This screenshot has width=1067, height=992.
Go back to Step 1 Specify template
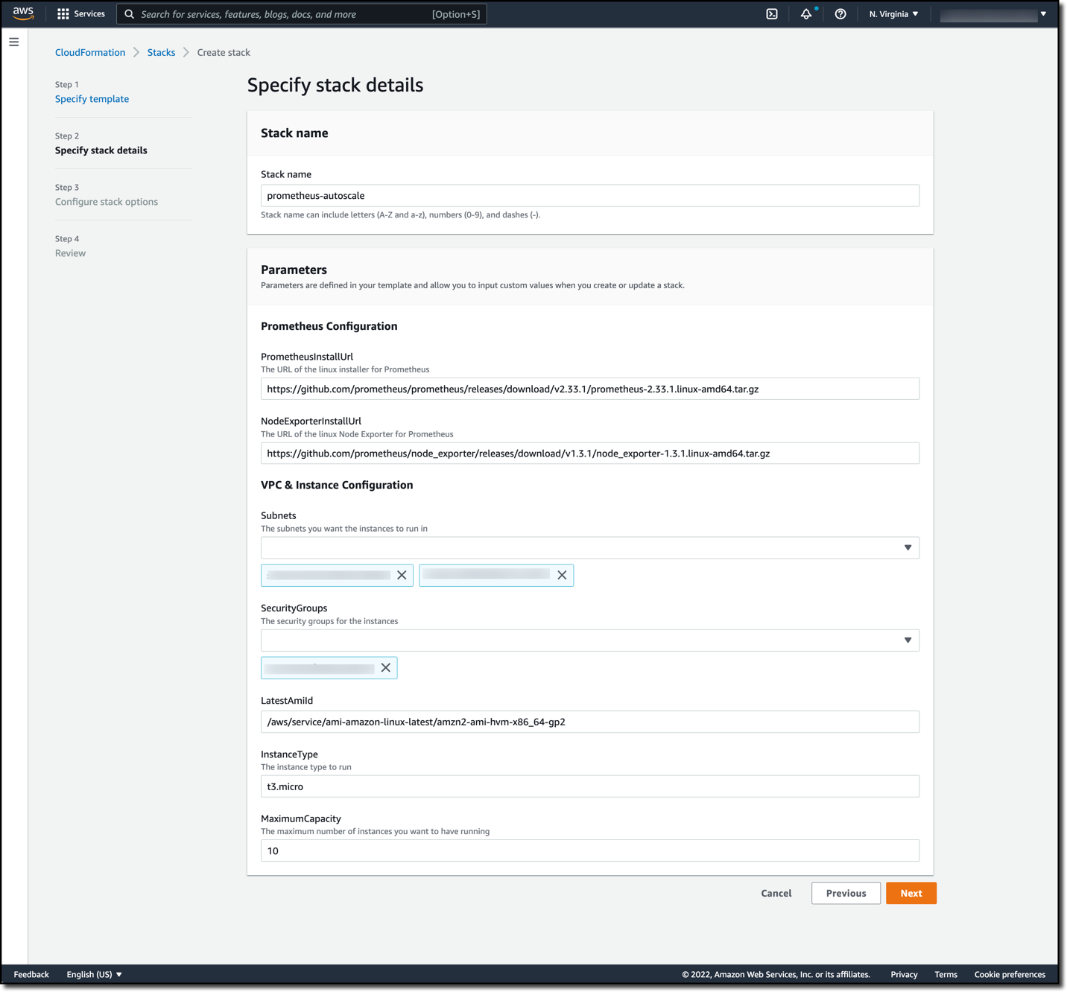[x=92, y=98]
